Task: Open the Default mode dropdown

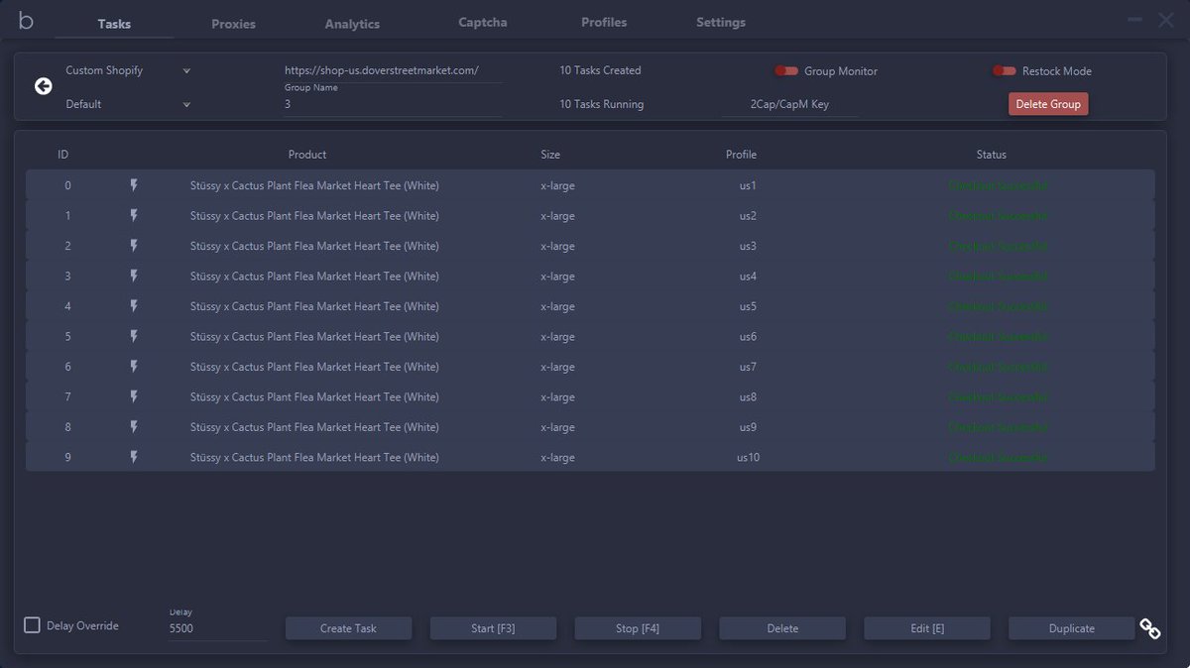Action: (x=128, y=104)
